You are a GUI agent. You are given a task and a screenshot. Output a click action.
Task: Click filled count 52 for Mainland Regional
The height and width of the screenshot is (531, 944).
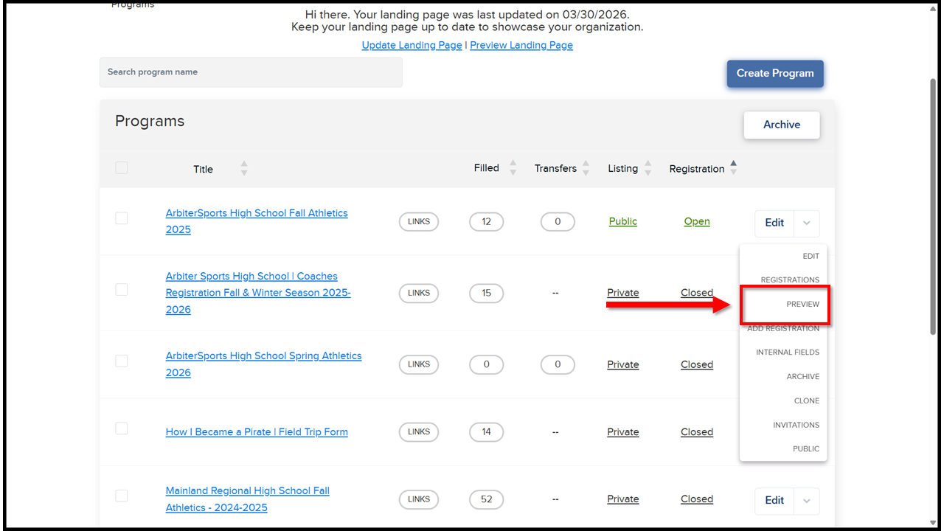[x=486, y=499]
